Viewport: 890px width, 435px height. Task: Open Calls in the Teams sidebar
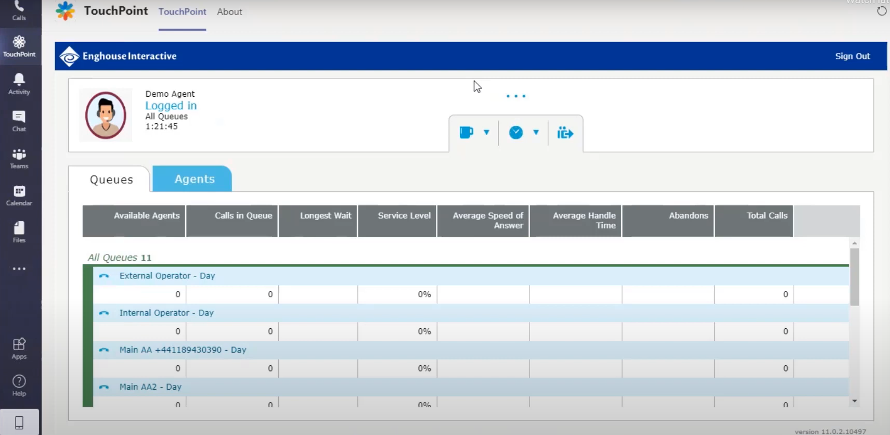(x=19, y=11)
